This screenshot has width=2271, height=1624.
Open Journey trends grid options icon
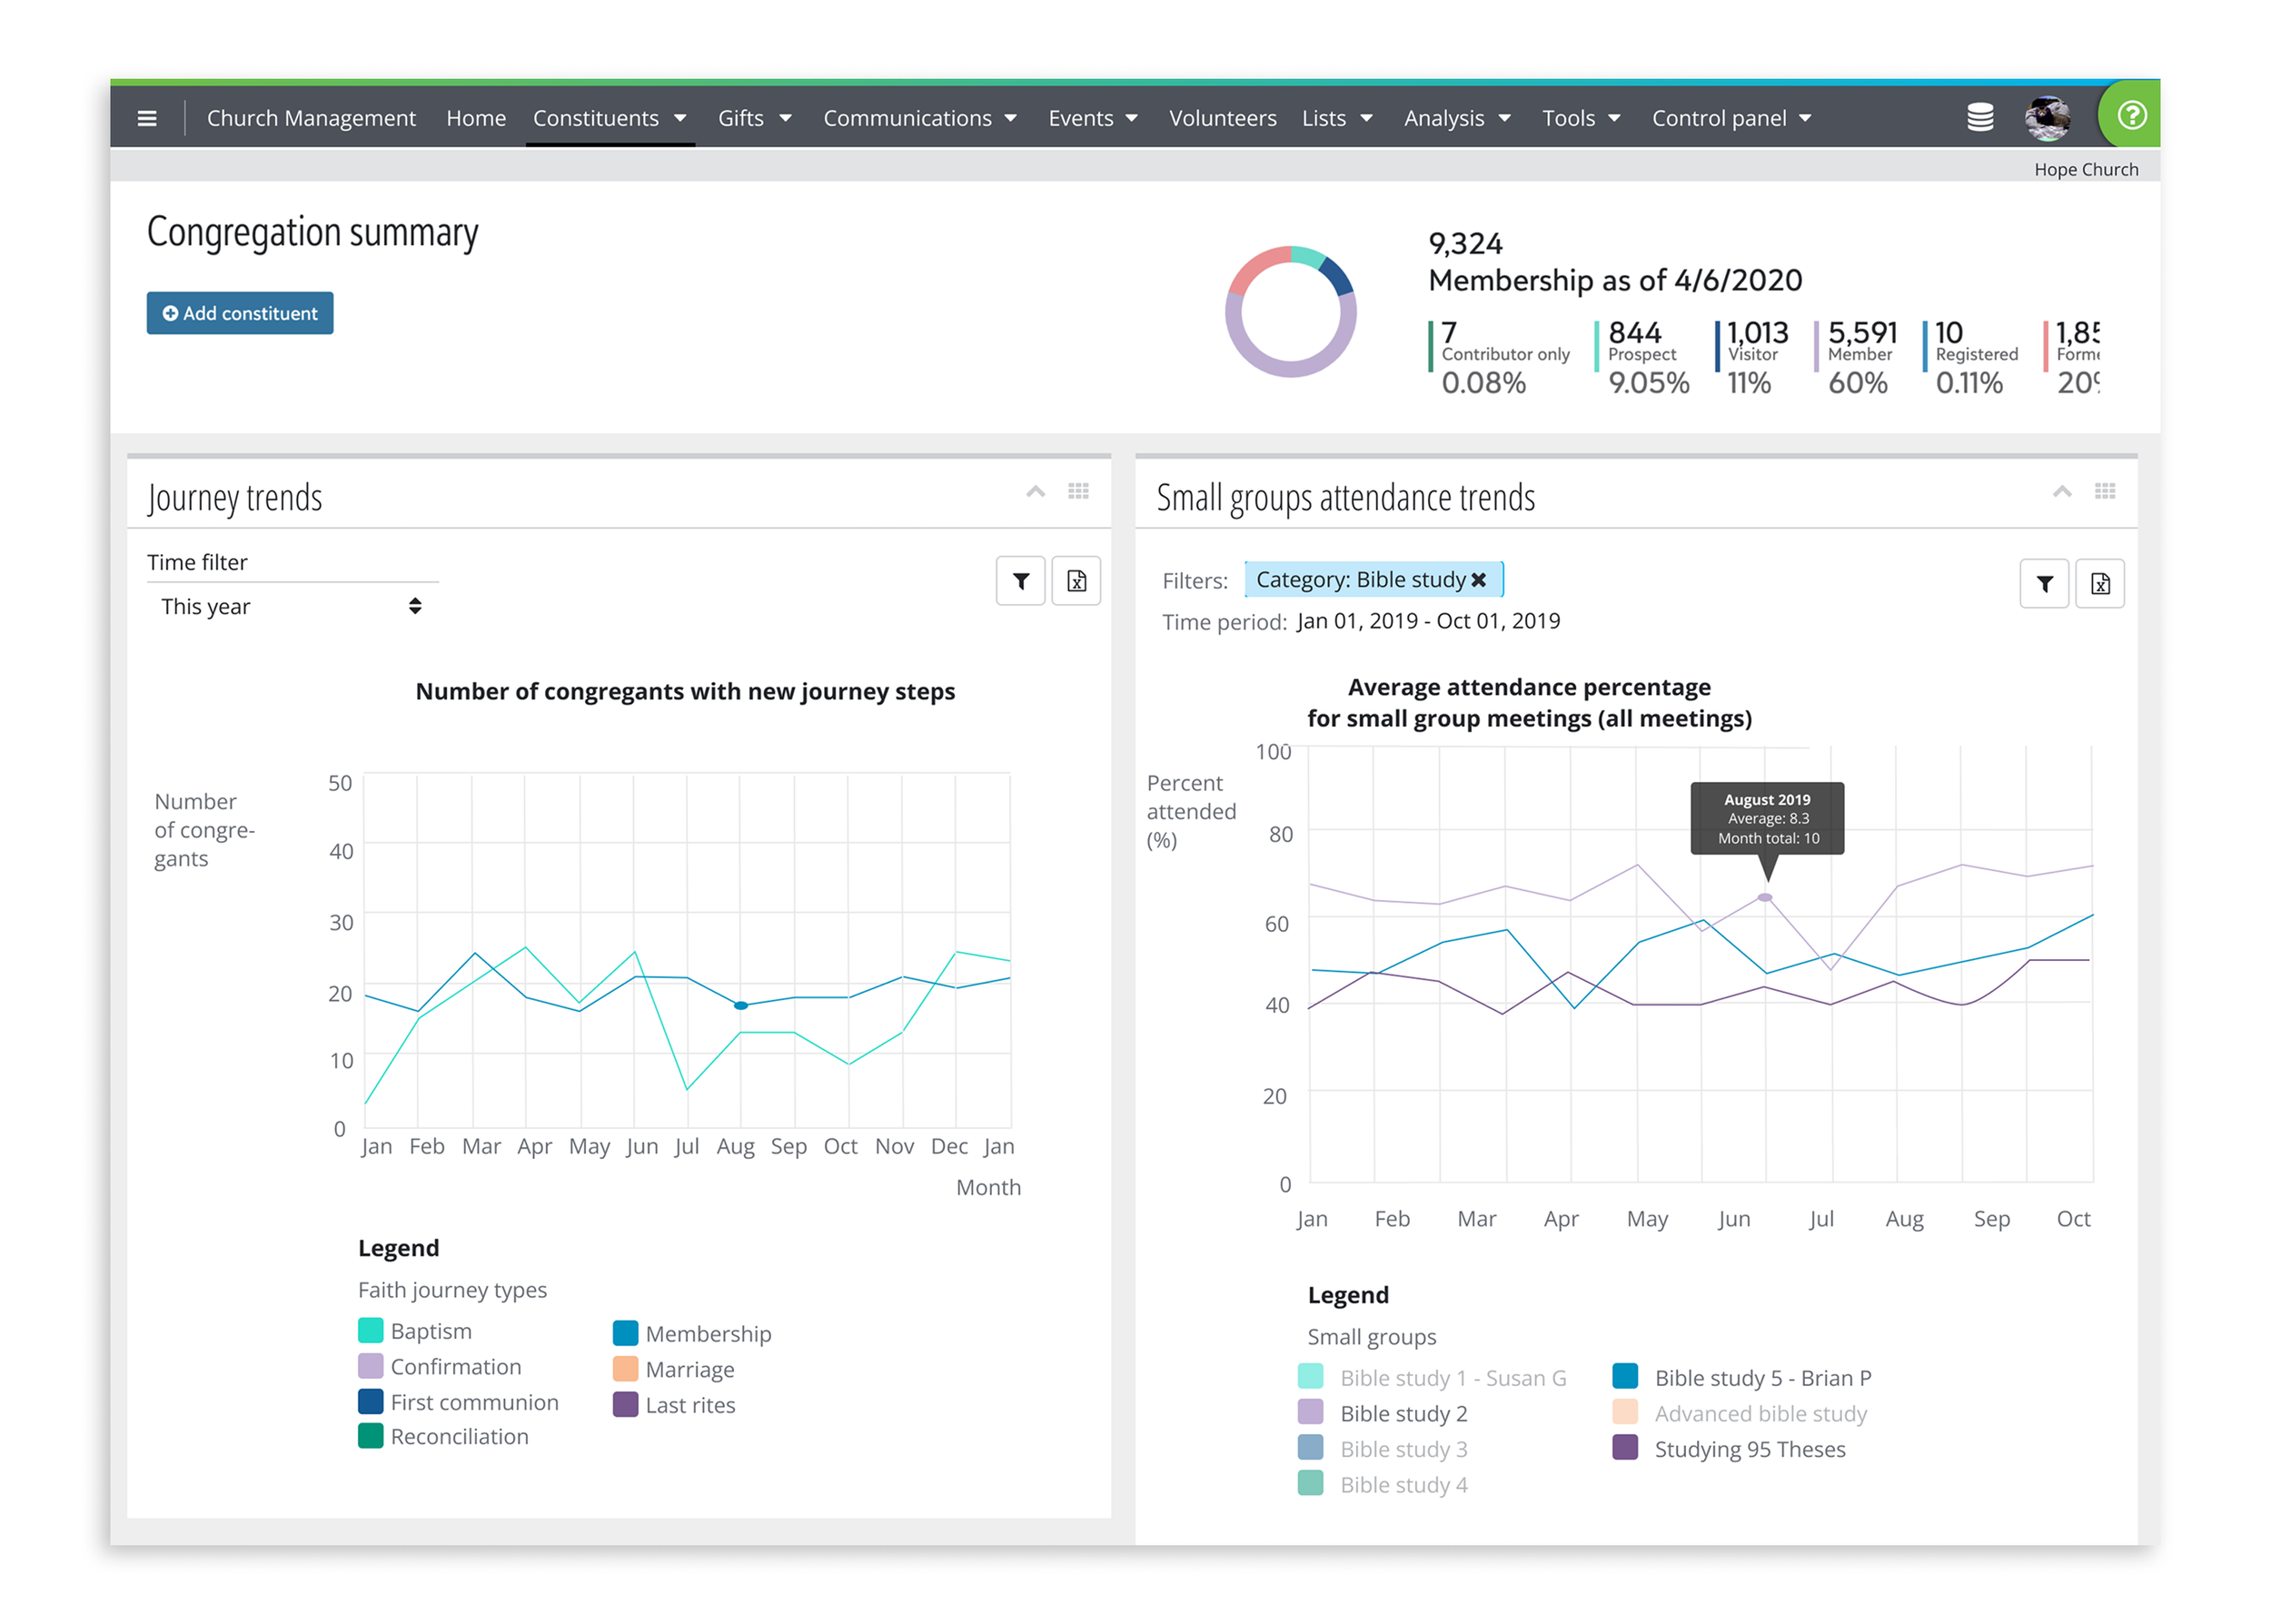point(1078,491)
